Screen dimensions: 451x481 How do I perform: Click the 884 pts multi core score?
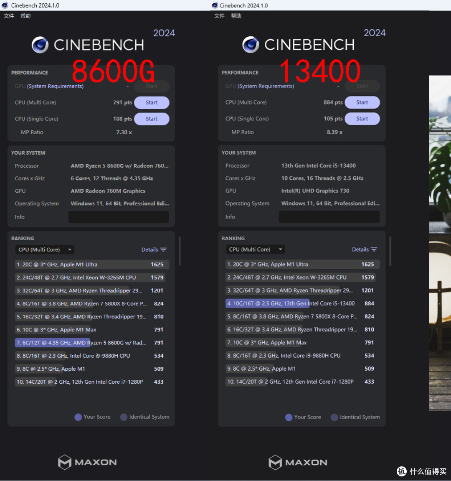tap(333, 102)
